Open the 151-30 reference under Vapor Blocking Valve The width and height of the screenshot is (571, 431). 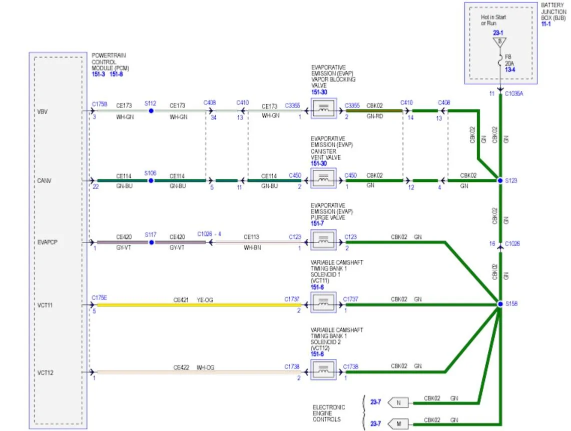(319, 92)
